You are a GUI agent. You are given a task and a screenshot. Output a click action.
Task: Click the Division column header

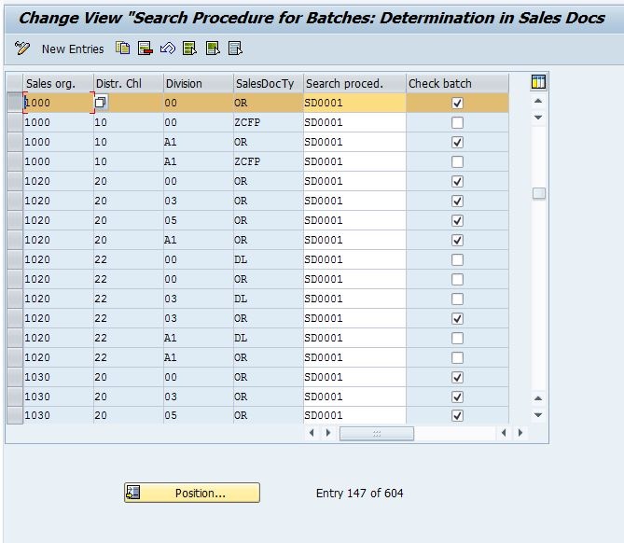point(198,84)
